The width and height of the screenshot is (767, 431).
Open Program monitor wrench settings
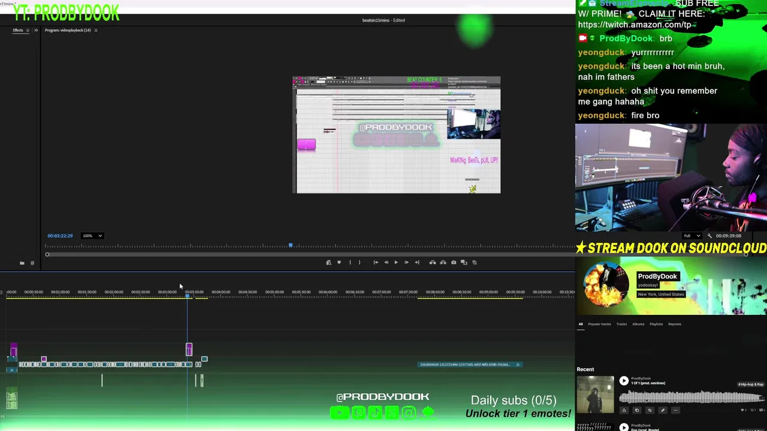[709, 236]
